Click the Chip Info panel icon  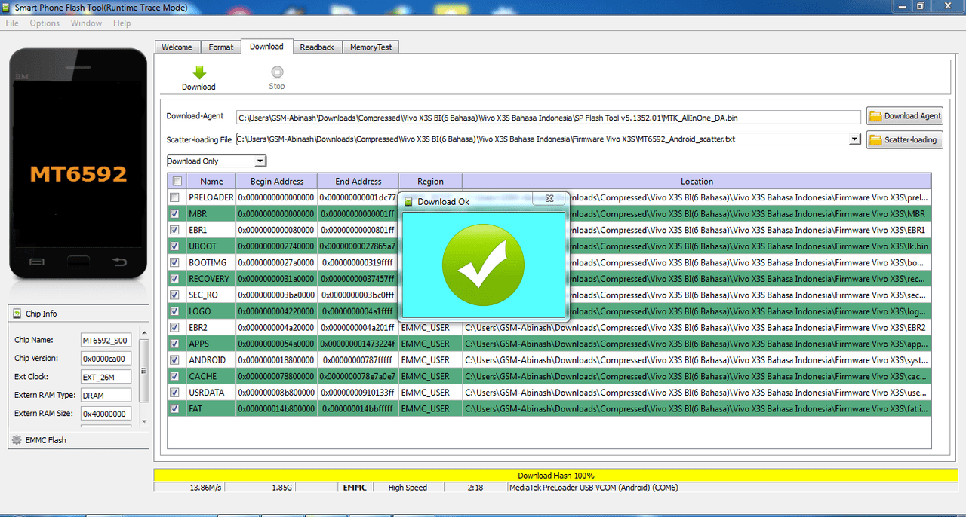pyautogui.click(x=17, y=314)
